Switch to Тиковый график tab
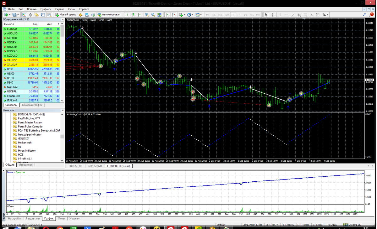Image resolution: width=377 pixels, height=229 pixels. (x=32, y=105)
